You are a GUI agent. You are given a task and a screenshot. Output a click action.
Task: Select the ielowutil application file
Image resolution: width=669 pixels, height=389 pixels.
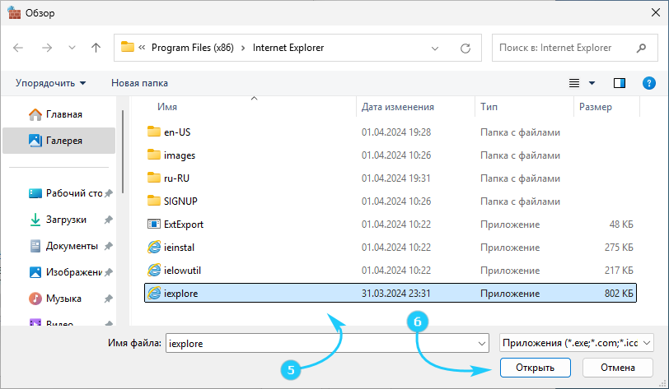coord(391,270)
